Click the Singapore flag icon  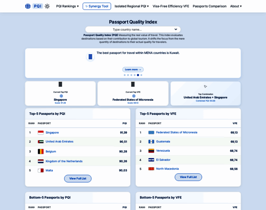[x=41, y=133]
